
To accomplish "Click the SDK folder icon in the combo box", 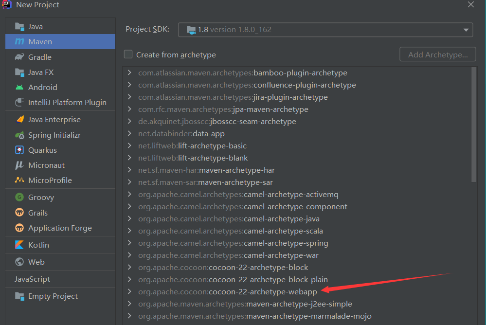I will 191,30.
